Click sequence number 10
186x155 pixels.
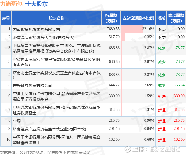click(8, 139)
